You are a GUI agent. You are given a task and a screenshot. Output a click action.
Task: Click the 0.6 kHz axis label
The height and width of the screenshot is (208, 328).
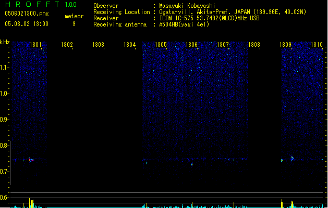(5, 198)
